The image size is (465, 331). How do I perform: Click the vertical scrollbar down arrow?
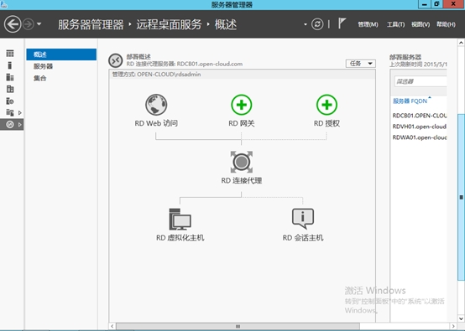click(461, 318)
